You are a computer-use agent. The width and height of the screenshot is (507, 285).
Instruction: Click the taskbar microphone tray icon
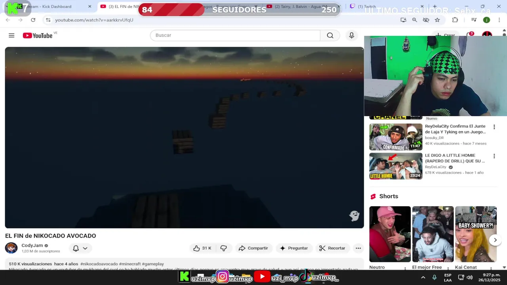(x=434, y=277)
